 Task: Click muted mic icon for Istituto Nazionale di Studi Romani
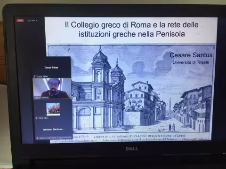pyautogui.click(x=37, y=138)
